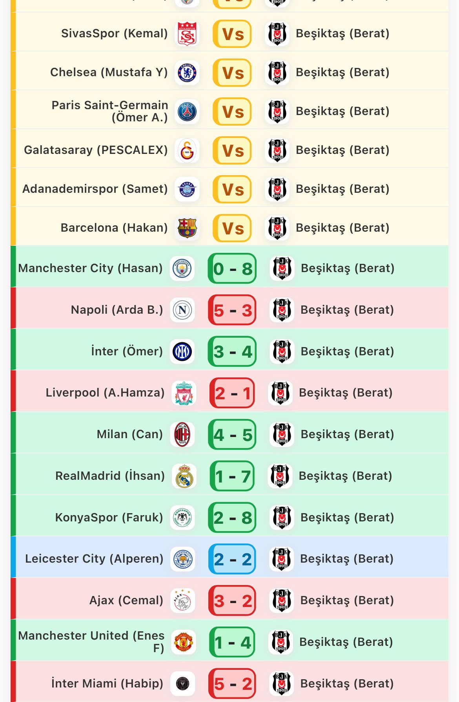This screenshot has height=702, width=459.
Task: Open Liverpool (A.Hamza) team name
Action: [x=105, y=393]
